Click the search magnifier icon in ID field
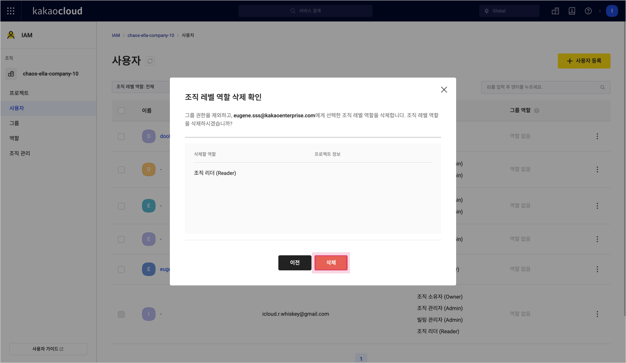The image size is (626, 363). 602,87
